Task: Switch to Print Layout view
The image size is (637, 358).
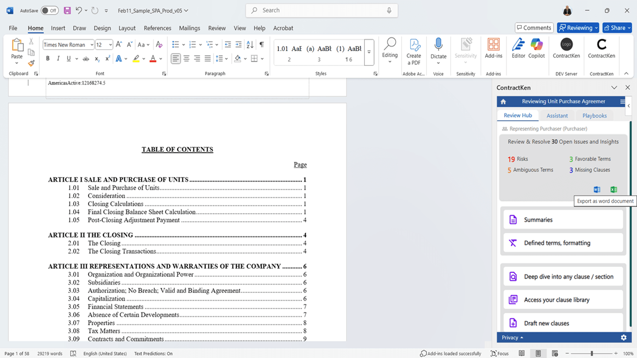Action: click(538, 353)
